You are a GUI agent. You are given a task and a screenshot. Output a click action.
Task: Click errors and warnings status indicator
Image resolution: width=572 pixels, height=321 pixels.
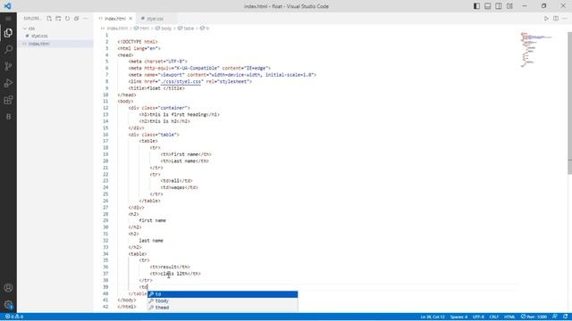tap(14, 317)
